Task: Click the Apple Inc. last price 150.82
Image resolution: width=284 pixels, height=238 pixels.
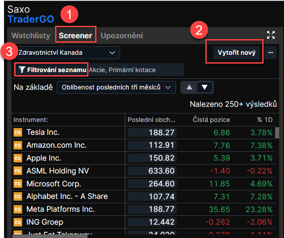Action: tap(152, 158)
